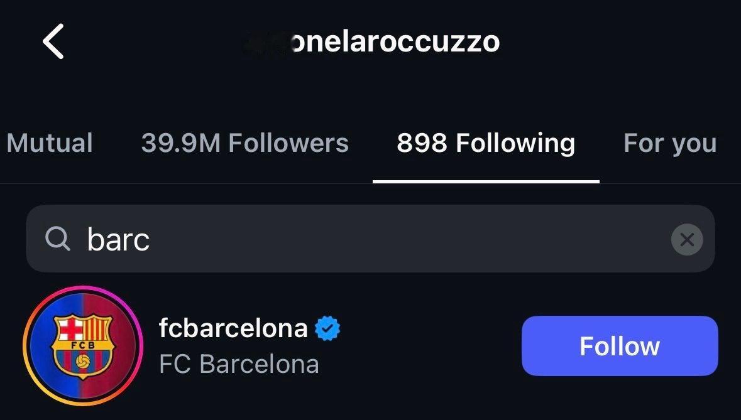Click the underline indicator beneath Following
This screenshot has height=420, width=741.
(x=486, y=181)
